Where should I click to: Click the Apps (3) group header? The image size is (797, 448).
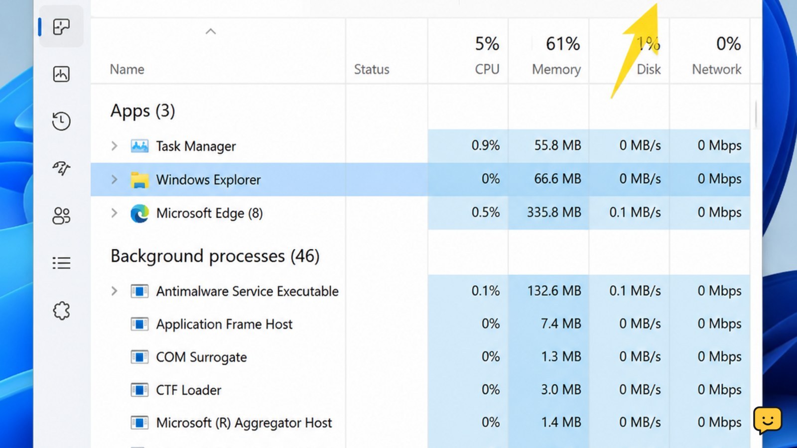click(x=142, y=111)
